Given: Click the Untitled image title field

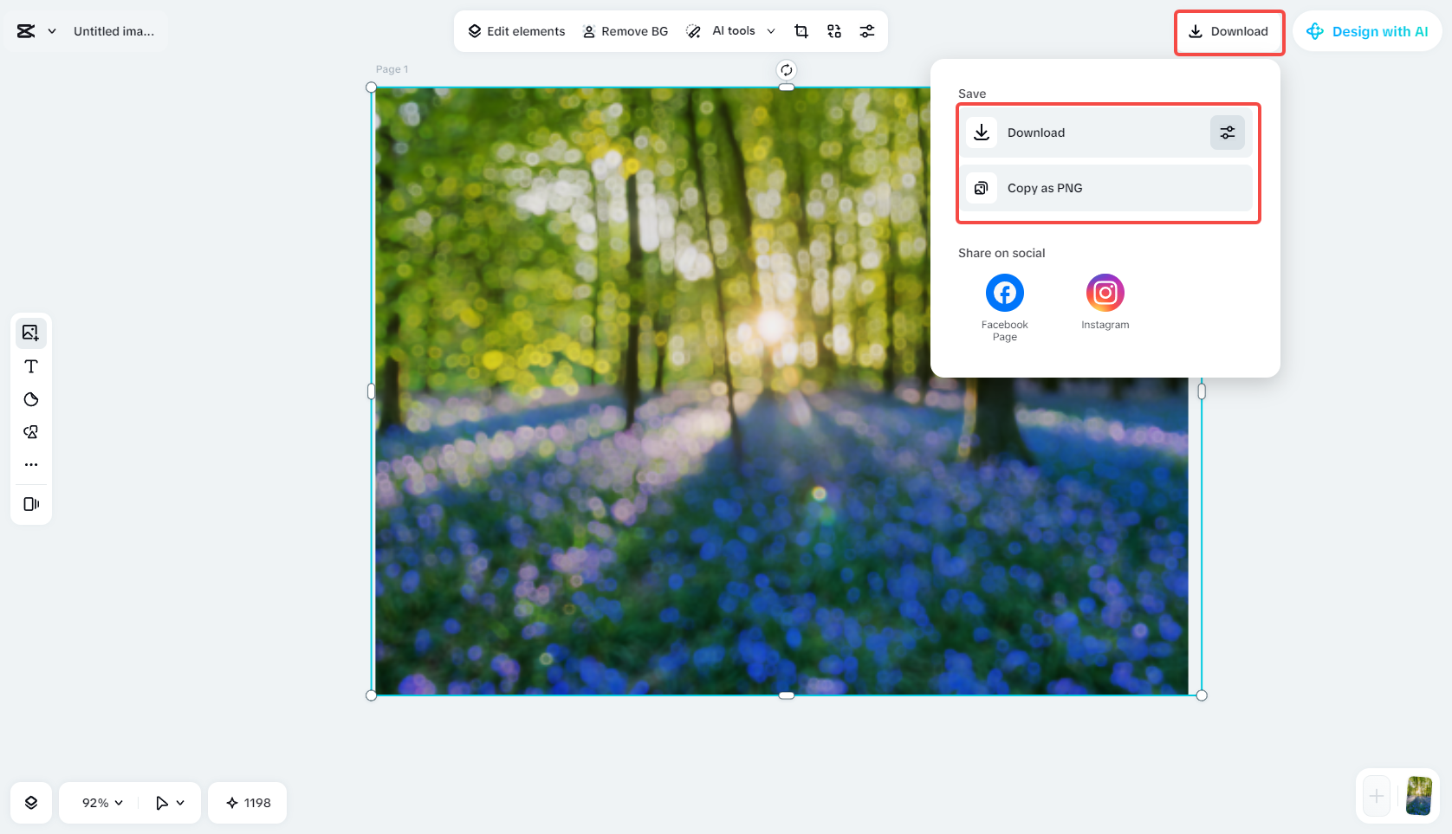Looking at the screenshot, I should [114, 31].
